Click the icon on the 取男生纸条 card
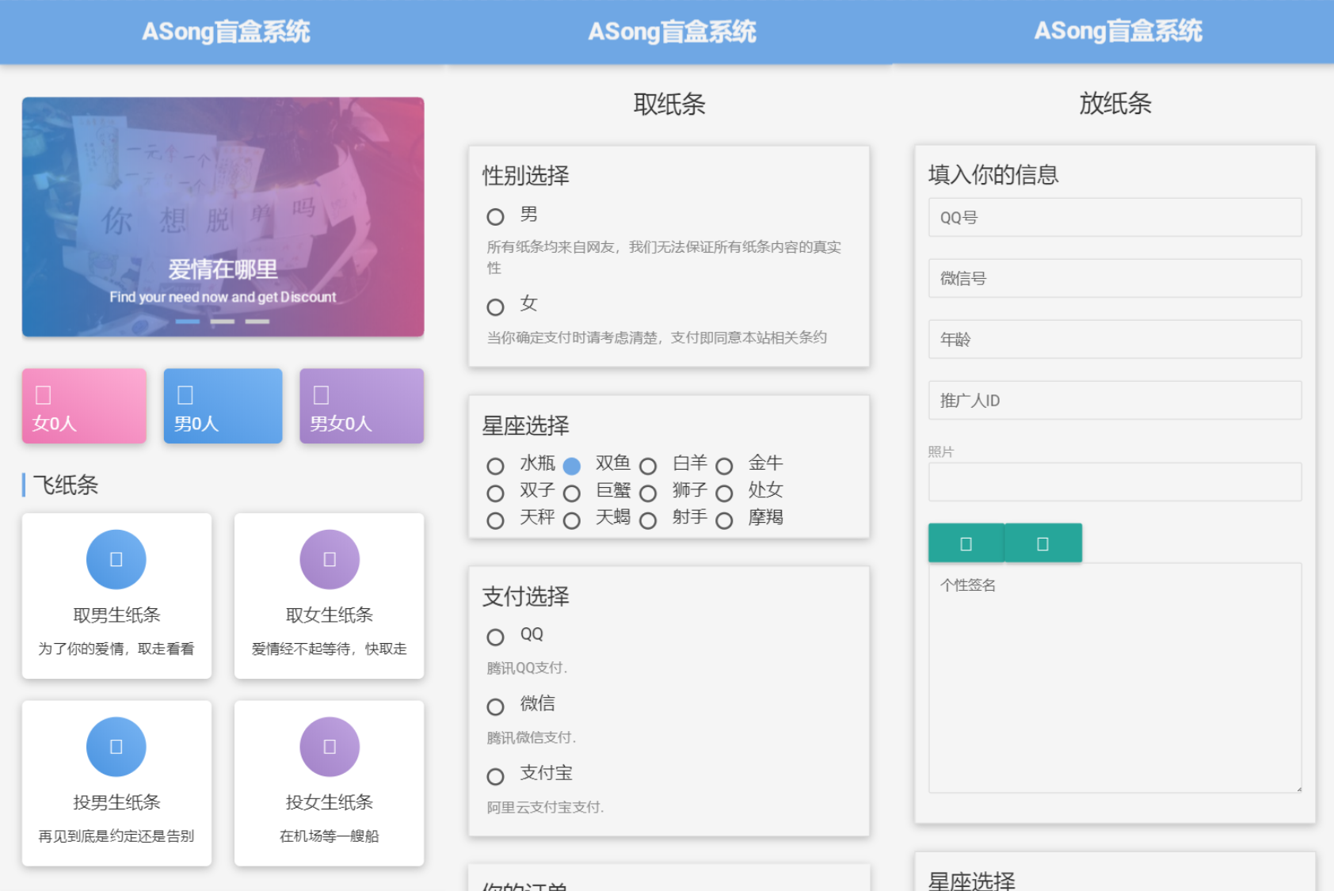Image resolution: width=1334 pixels, height=891 pixels. [116, 559]
